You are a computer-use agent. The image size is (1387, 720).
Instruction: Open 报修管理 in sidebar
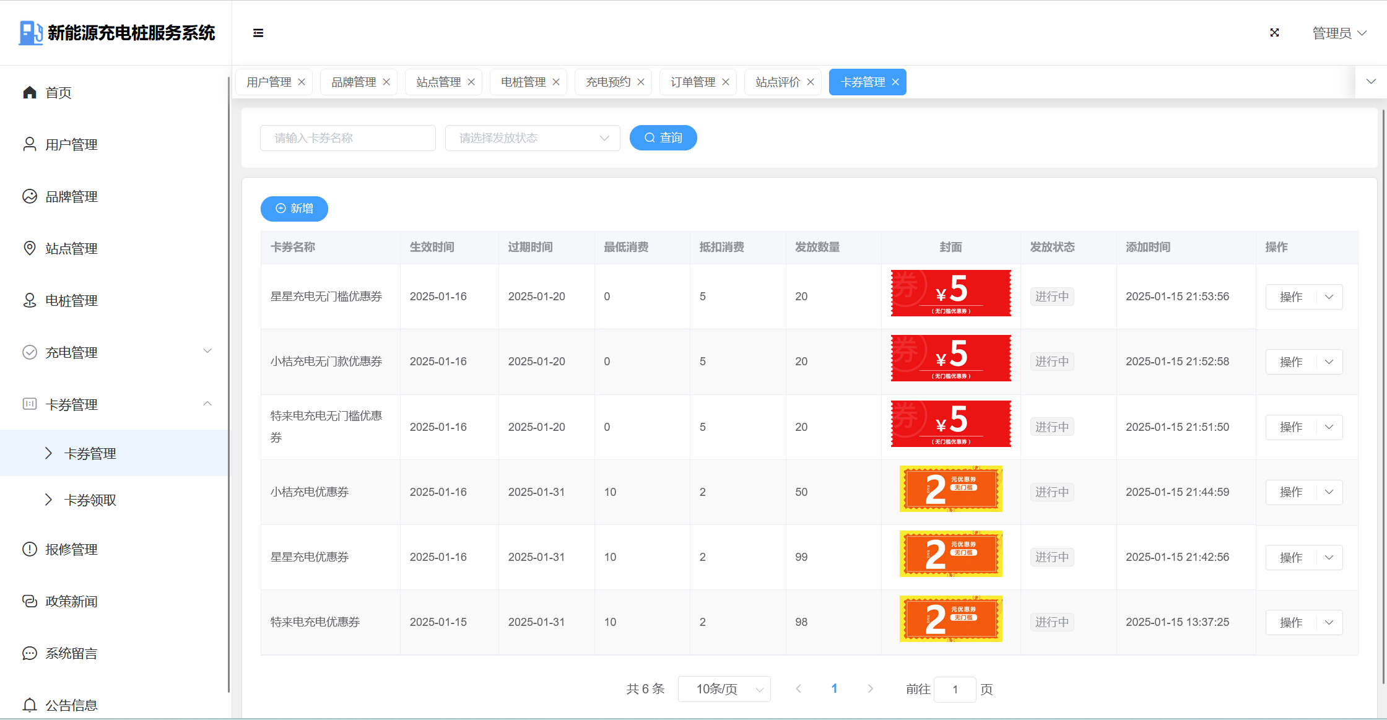click(71, 549)
